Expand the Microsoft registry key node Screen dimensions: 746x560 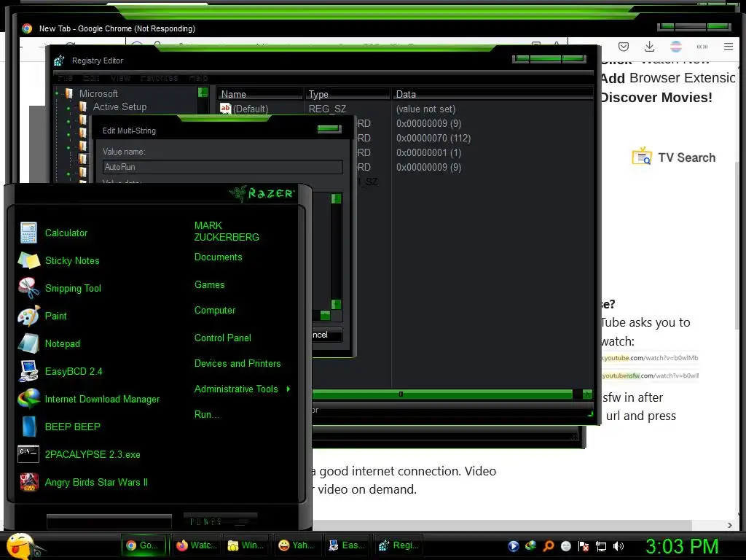coord(57,93)
